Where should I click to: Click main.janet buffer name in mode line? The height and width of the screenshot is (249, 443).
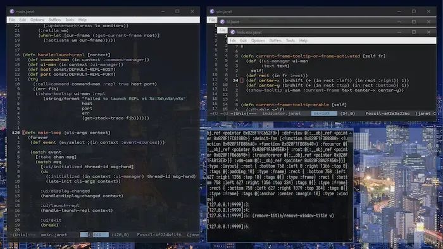click(x=54, y=234)
